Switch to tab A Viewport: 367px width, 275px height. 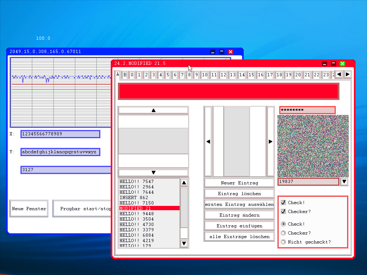click(118, 74)
